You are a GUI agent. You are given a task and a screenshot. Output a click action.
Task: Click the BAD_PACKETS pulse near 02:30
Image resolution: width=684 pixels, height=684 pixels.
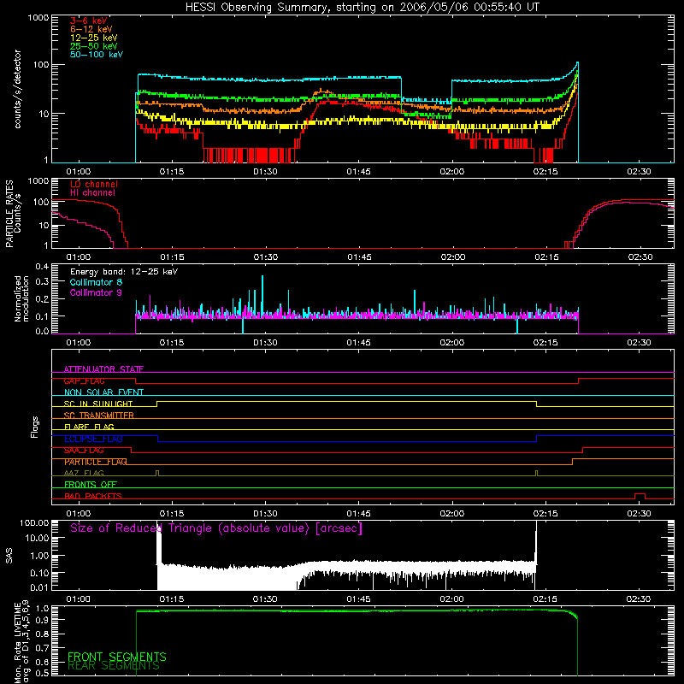(640, 496)
